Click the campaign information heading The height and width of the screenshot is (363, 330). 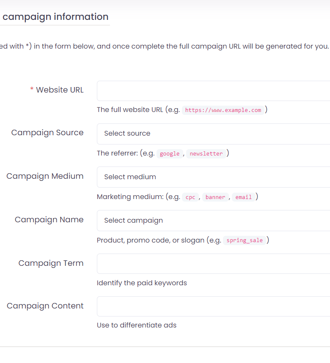[x=55, y=17]
